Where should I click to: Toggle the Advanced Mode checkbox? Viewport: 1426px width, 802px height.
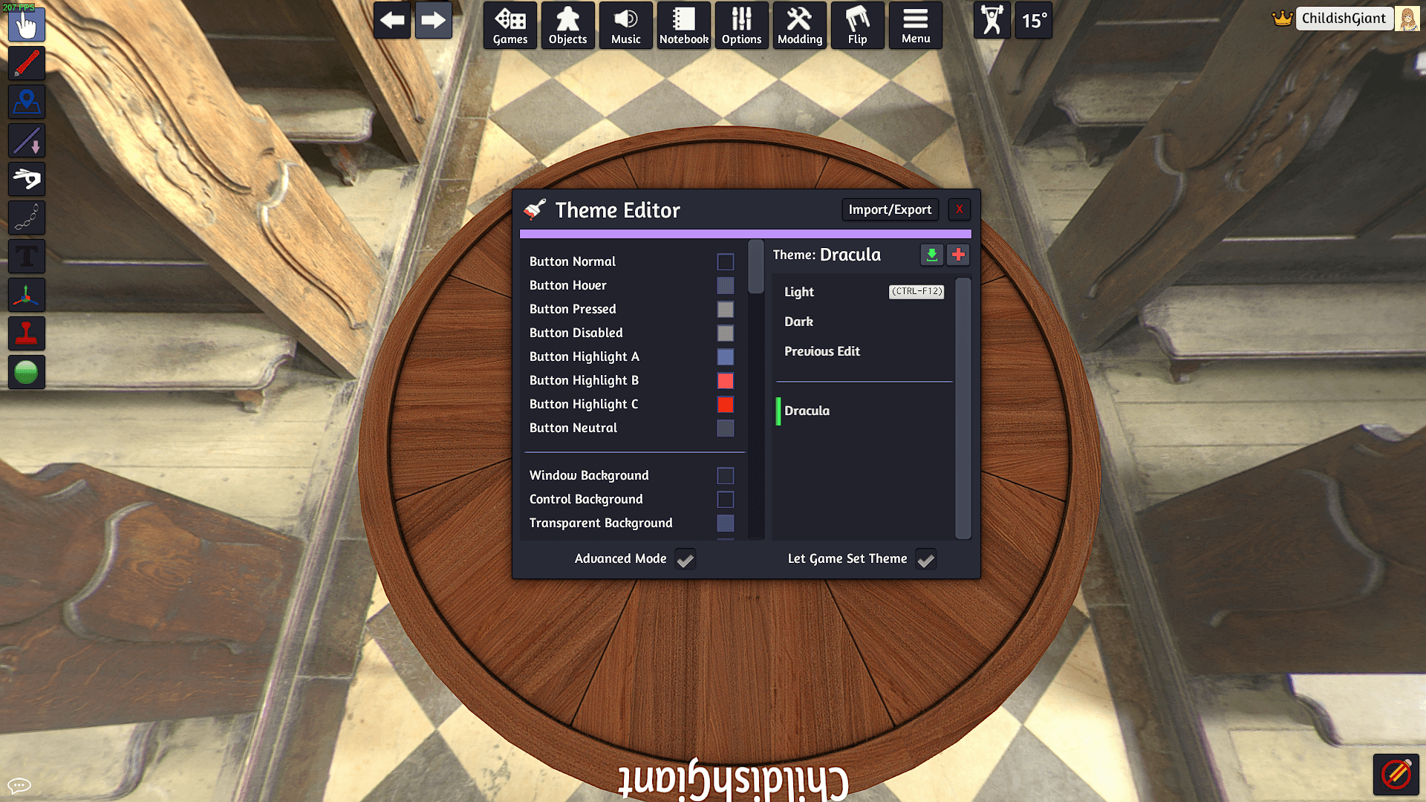[686, 559]
